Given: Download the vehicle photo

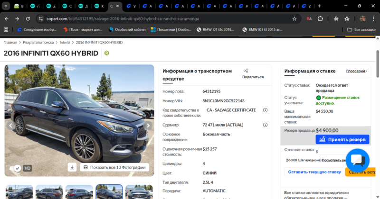Looking at the screenshot, I should [72, 167].
